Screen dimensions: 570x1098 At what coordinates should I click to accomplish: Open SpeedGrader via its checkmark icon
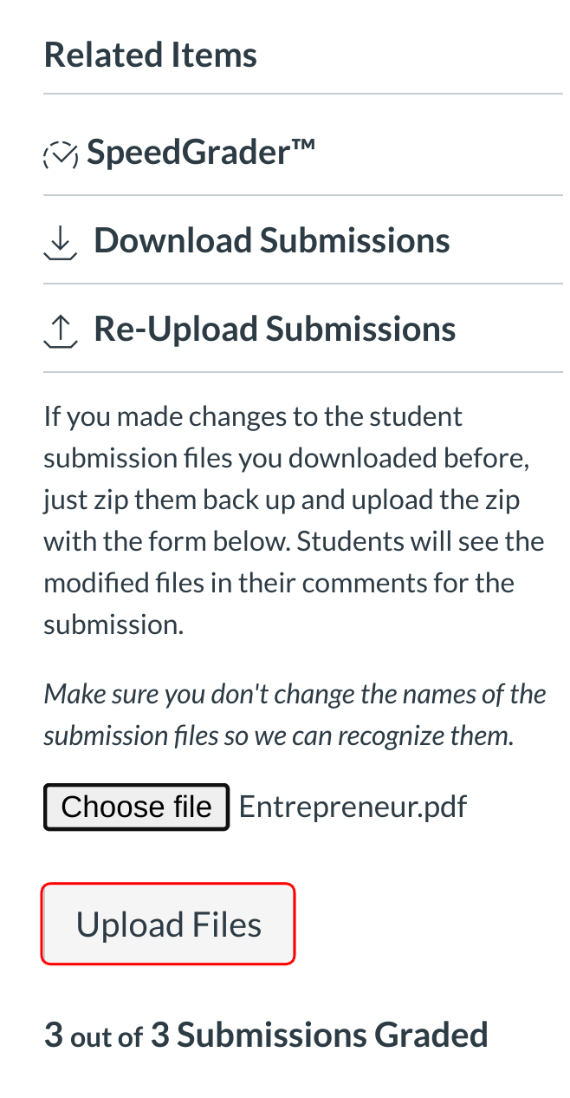tap(61, 154)
